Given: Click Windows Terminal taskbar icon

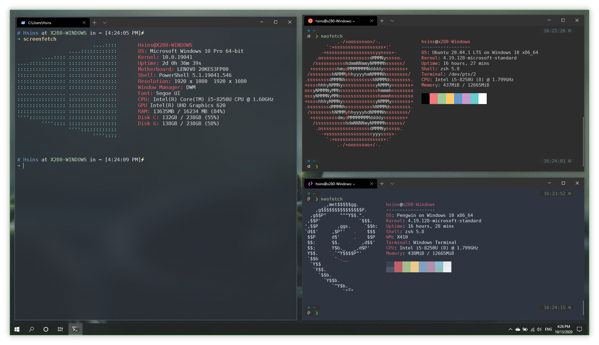Looking at the screenshot, I should tap(75, 329).
